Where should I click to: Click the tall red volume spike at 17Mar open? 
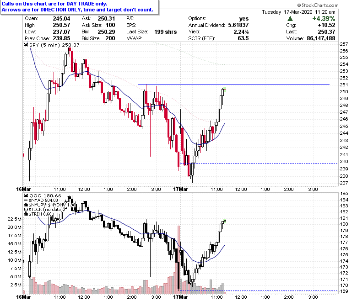point(178,259)
